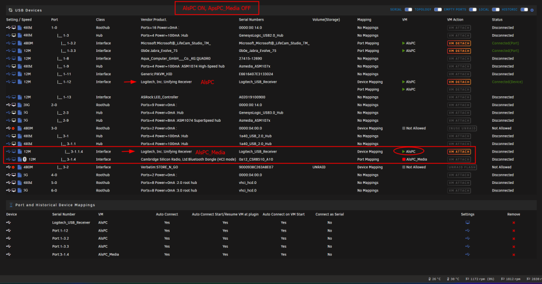Click Port and Historical Device Mappings header
542x284 pixels.
click(x=55, y=205)
